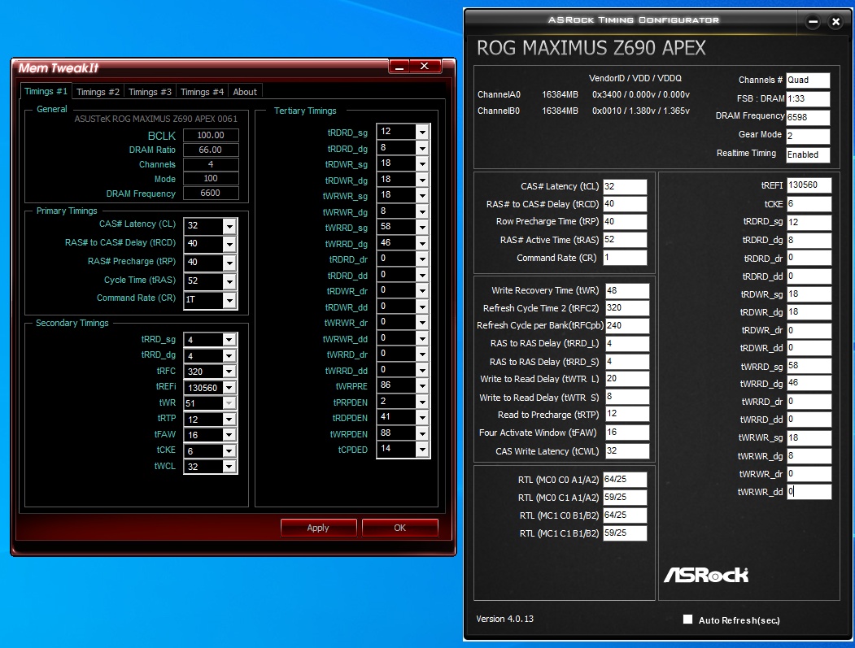855x648 pixels.
Task: Open the tRFC dropdown arrow
Action: pyautogui.click(x=229, y=371)
